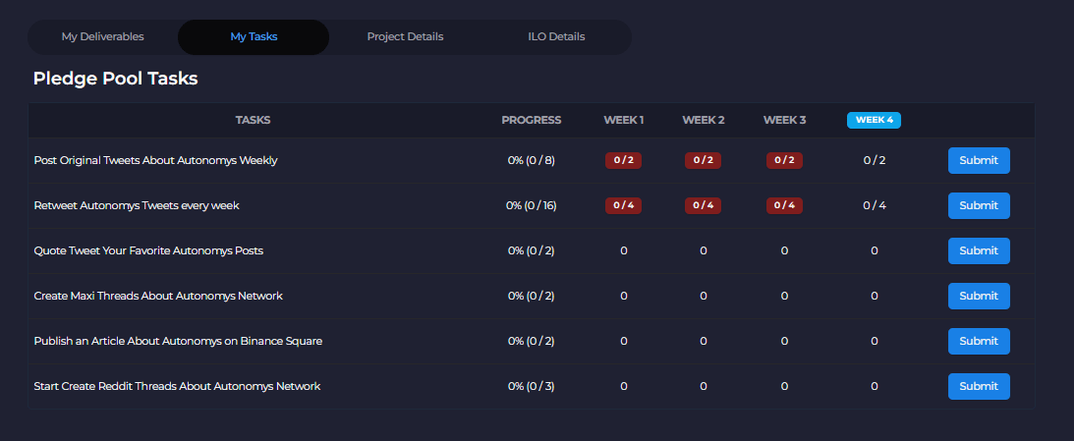Submit the Create Maxi Threads task
1074x441 pixels.
(x=979, y=296)
